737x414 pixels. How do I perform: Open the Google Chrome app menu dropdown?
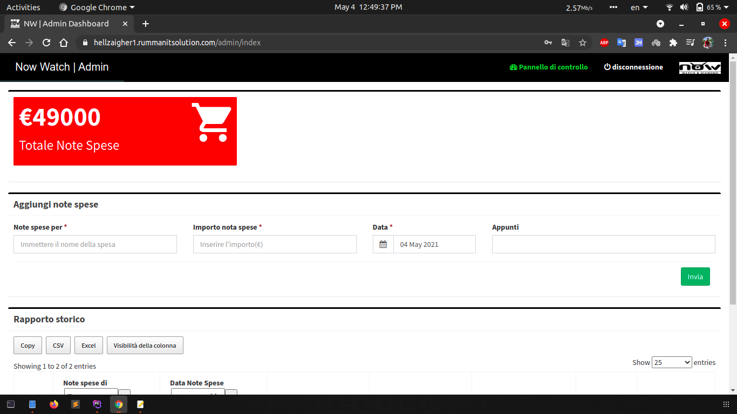point(97,8)
